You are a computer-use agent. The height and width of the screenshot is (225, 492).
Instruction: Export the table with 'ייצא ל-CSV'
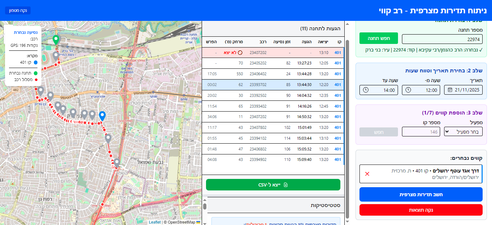(x=273, y=185)
